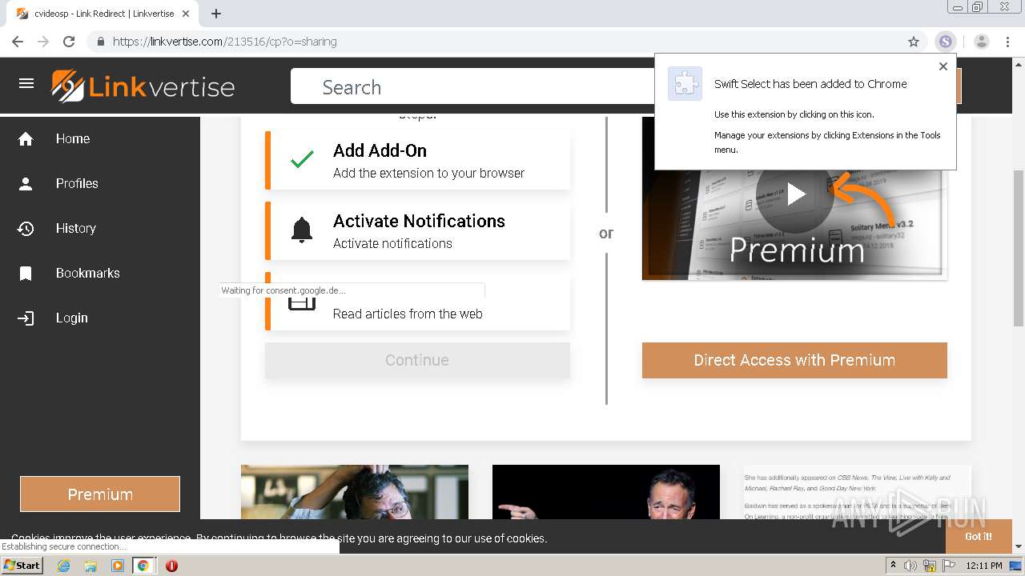Open Internet Explorer from taskbar
Screen dimensions: 1025x576
(63, 566)
